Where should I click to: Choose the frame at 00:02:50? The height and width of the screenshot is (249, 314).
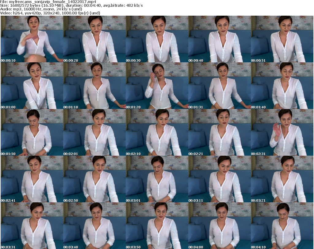pyautogui.click(x=94, y=179)
